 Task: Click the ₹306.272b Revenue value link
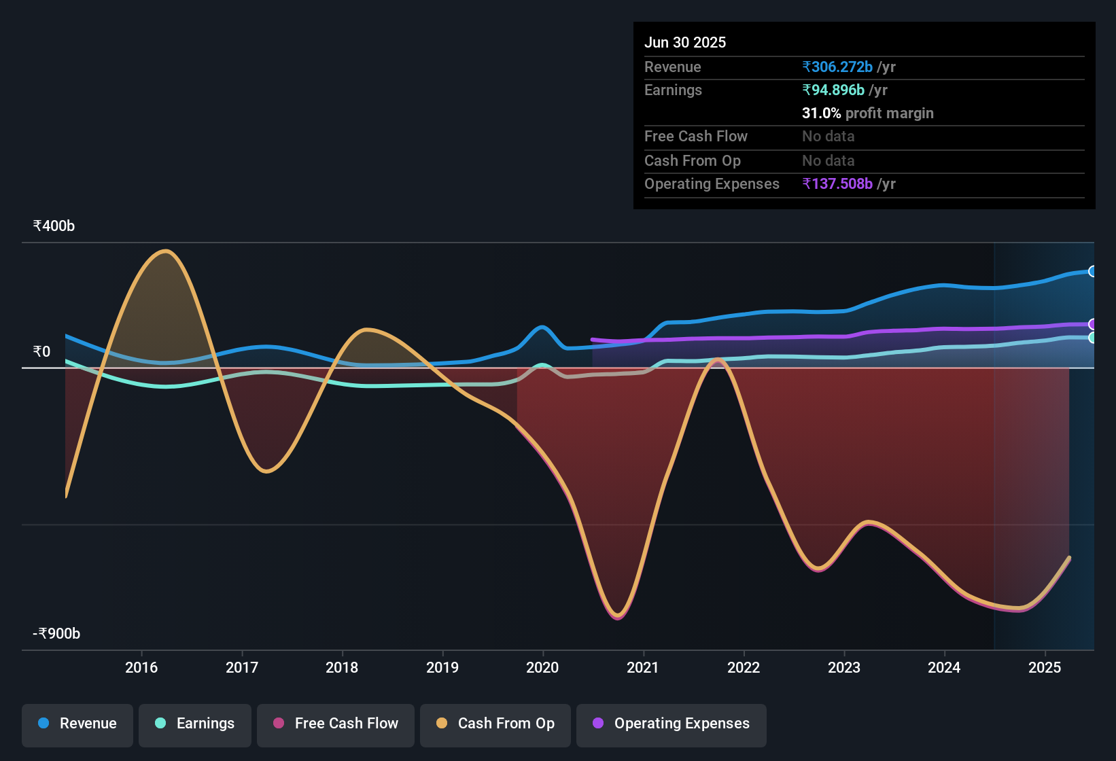pyautogui.click(x=839, y=67)
